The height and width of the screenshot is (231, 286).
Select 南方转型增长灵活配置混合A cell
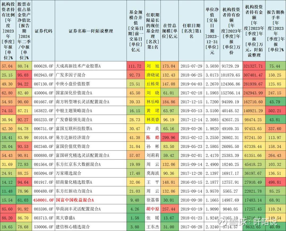point(91,102)
